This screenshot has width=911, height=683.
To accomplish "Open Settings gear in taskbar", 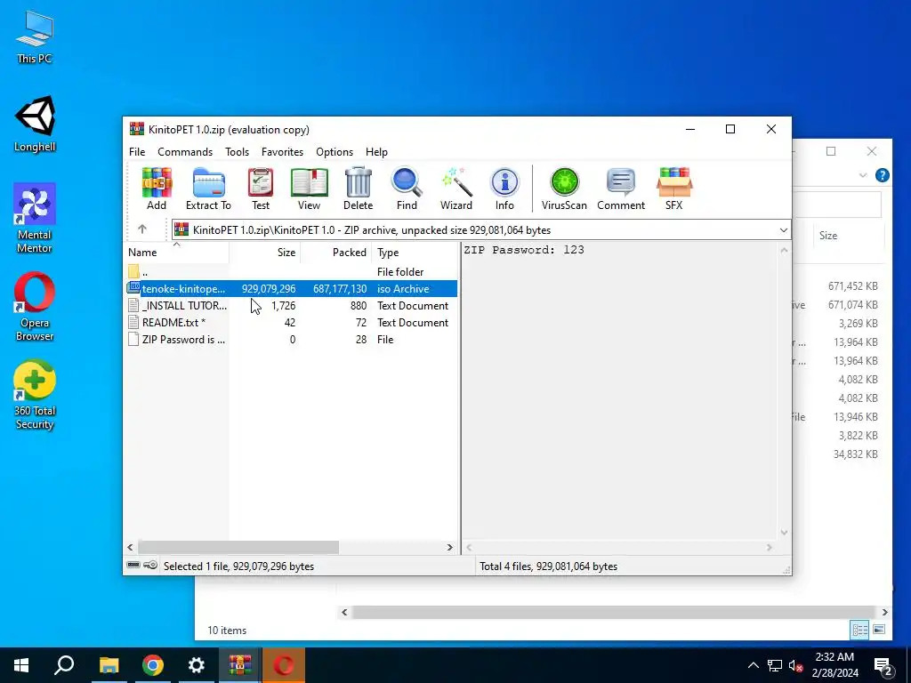I will pos(197,665).
